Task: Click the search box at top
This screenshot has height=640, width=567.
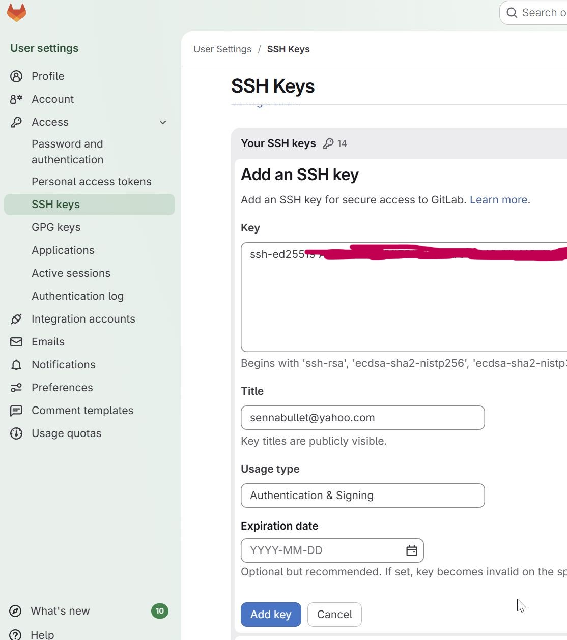Action: (533, 13)
